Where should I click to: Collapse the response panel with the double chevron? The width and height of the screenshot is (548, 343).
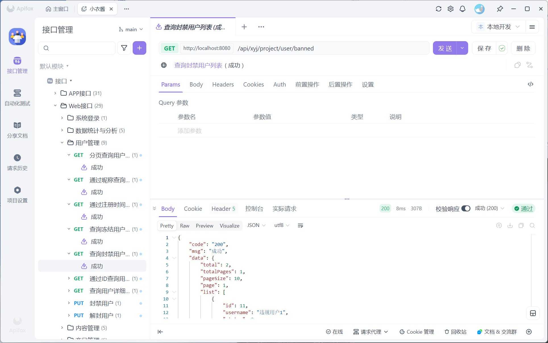click(x=154, y=209)
